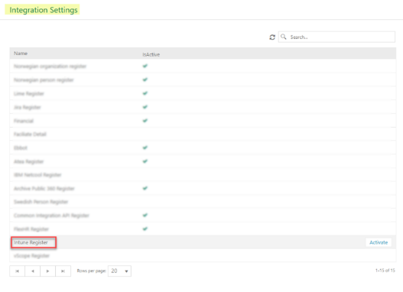Sort by the IsActive column header
Viewport: 403px width, 292px height.
151,54
